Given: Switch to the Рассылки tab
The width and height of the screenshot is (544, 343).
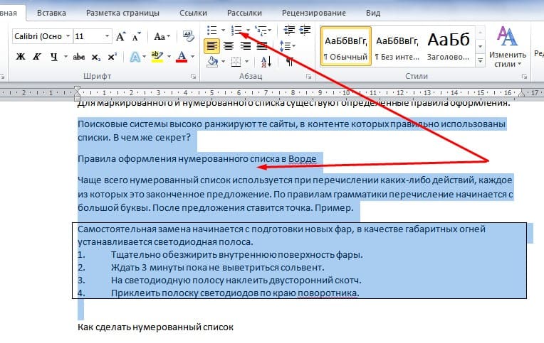Looking at the screenshot, I should pos(244,13).
